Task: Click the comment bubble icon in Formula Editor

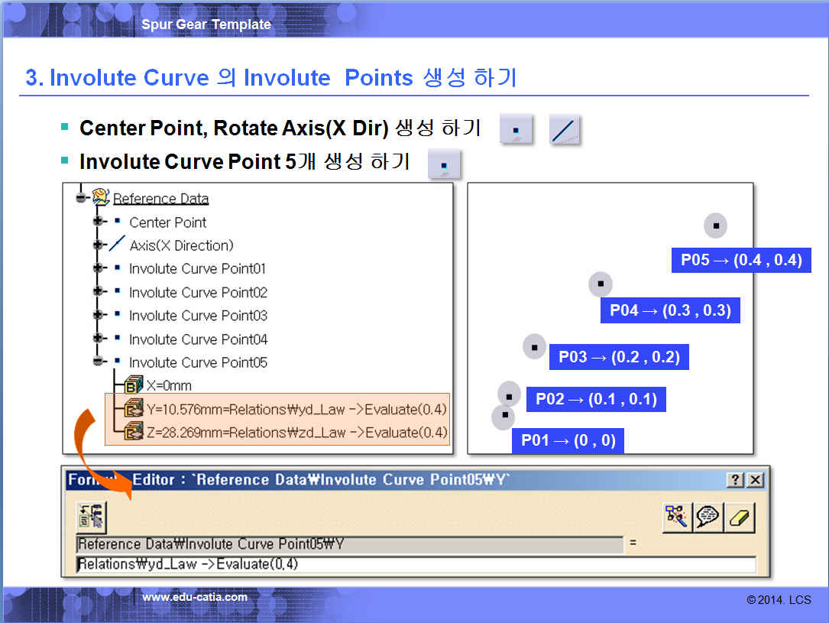Action: pyautogui.click(x=708, y=518)
